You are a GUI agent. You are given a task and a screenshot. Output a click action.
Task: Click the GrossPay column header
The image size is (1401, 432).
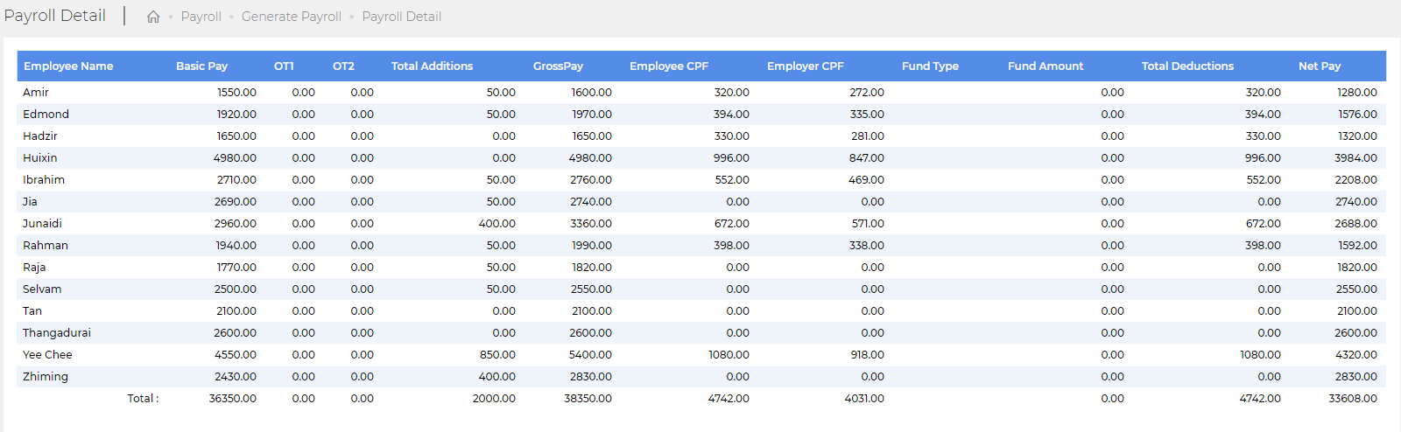click(558, 66)
